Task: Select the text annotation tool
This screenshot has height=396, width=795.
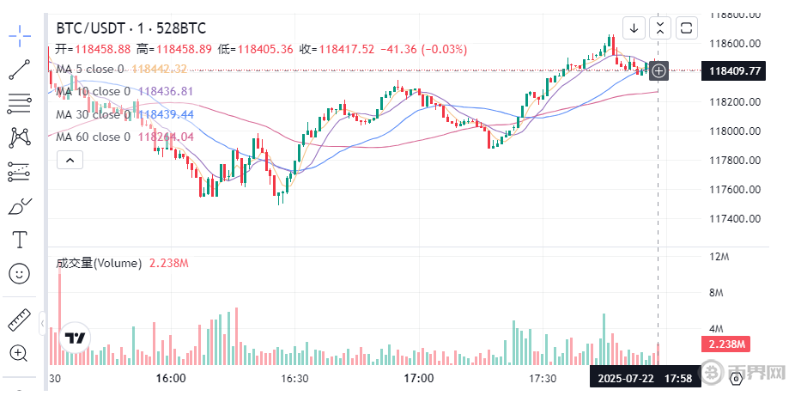Action: pos(19,239)
